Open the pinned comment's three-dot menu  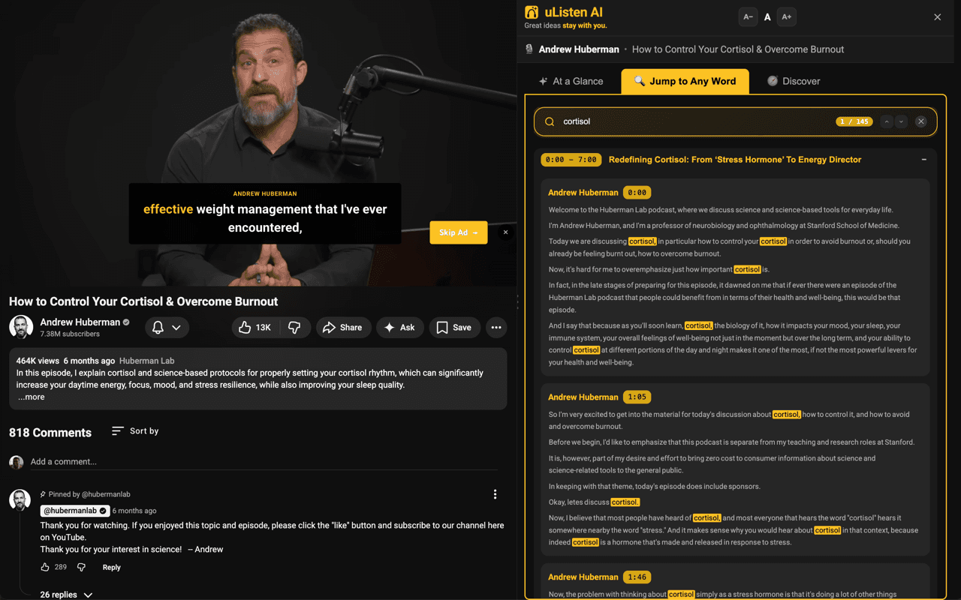click(495, 494)
